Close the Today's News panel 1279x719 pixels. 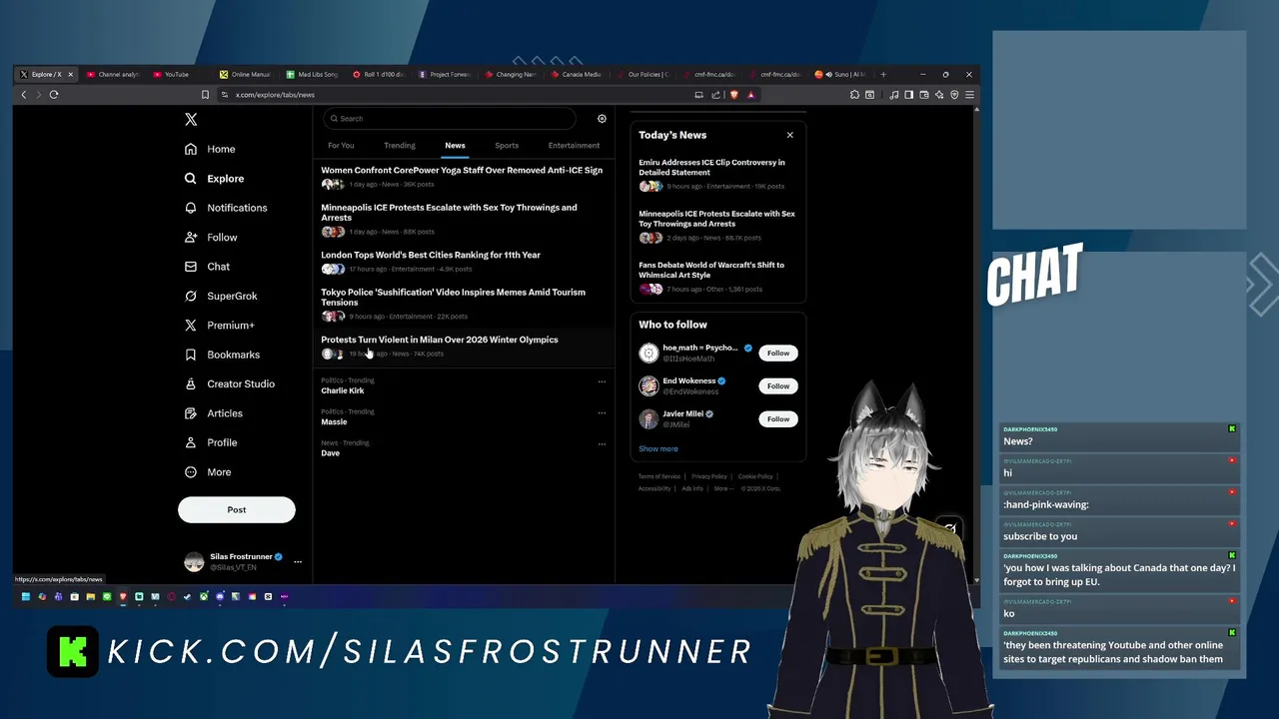pyautogui.click(x=789, y=135)
